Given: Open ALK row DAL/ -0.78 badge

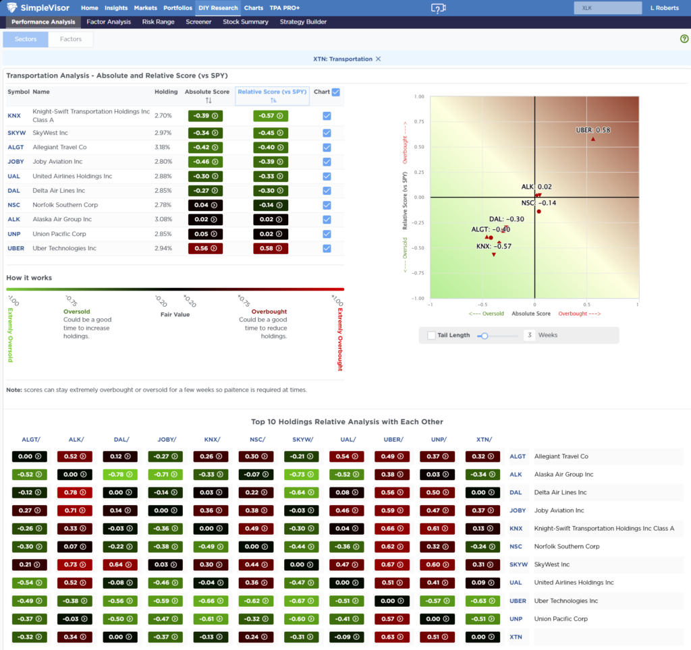Looking at the screenshot, I should tap(120, 475).
